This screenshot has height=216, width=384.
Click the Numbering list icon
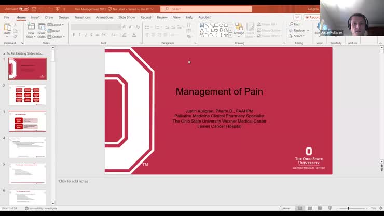[x=157, y=26]
